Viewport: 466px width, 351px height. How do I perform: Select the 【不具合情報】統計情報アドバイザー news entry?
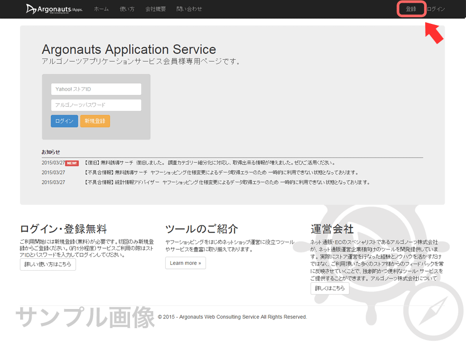tap(227, 182)
